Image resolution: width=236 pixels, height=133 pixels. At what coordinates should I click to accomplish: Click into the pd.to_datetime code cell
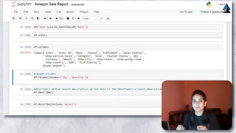pos(128,27)
